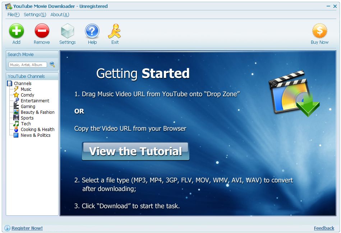Click the piano keys icon beside Sports
This screenshot has width=341, height=233.
pyautogui.click(x=16, y=118)
